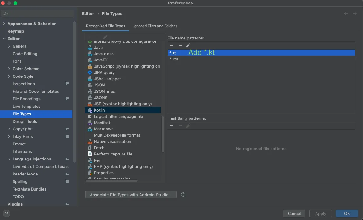Click the help question mark beside Associate button
The image size is (363, 220).
183,195
